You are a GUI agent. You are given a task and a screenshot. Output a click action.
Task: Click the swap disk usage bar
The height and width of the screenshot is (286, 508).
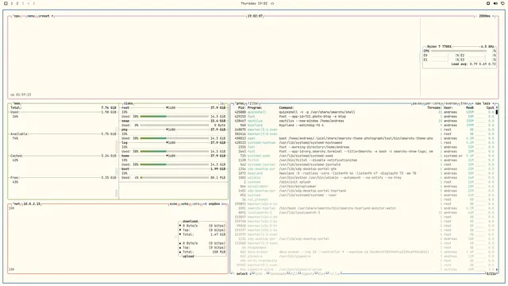pos(175,126)
